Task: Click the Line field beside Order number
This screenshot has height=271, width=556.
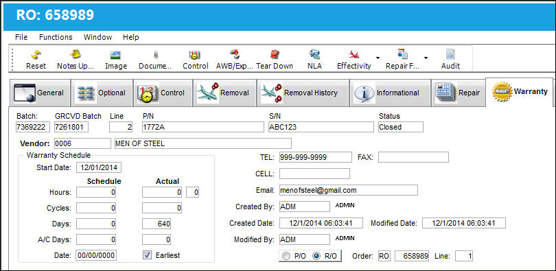Action: [464, 256]
